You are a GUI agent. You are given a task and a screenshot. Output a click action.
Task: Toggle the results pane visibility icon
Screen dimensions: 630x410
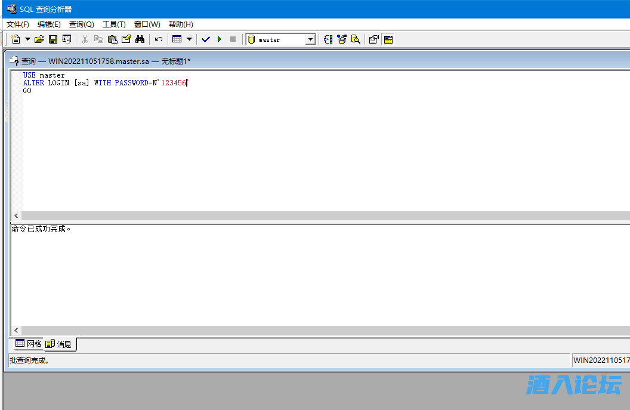click(388, 39)
